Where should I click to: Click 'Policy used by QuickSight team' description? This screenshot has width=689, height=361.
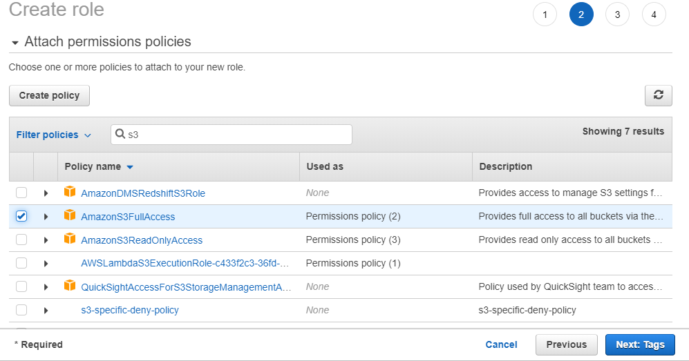(570, 287)
